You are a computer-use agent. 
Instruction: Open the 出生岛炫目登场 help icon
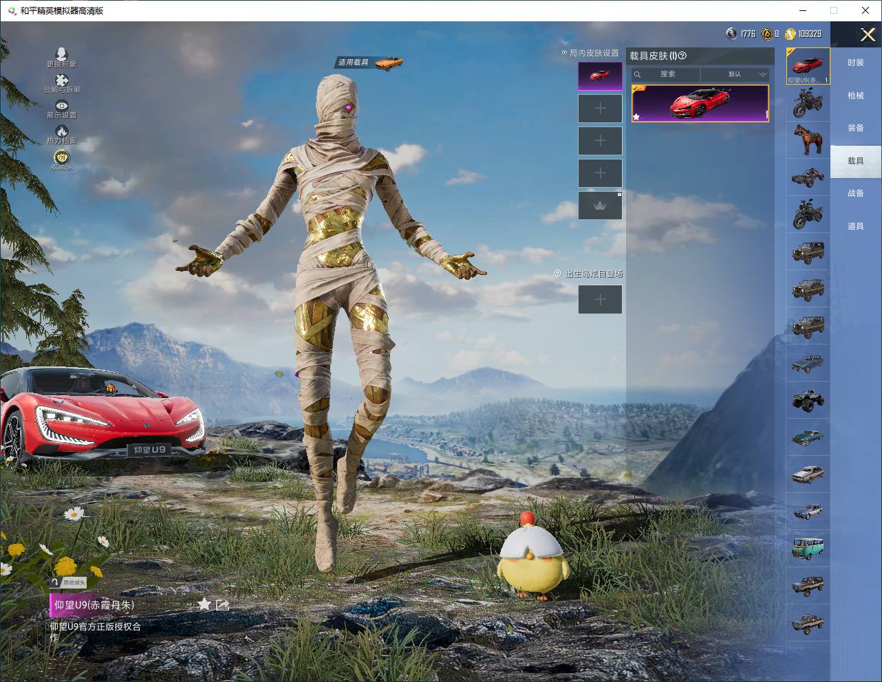(557, 274)
